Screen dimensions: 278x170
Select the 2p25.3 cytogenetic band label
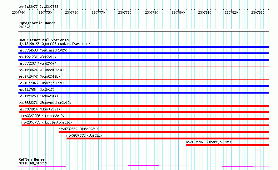(24, 27)
